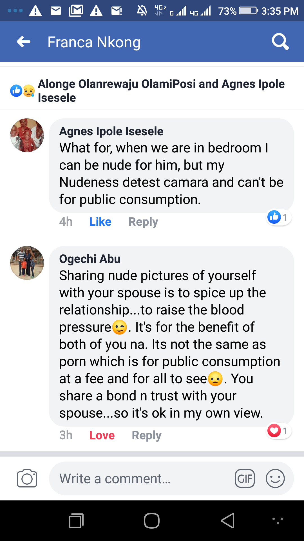Open the GIF picker
This screenshot has width=304, height=541.
pyautogui.click(x=245, y=478)
